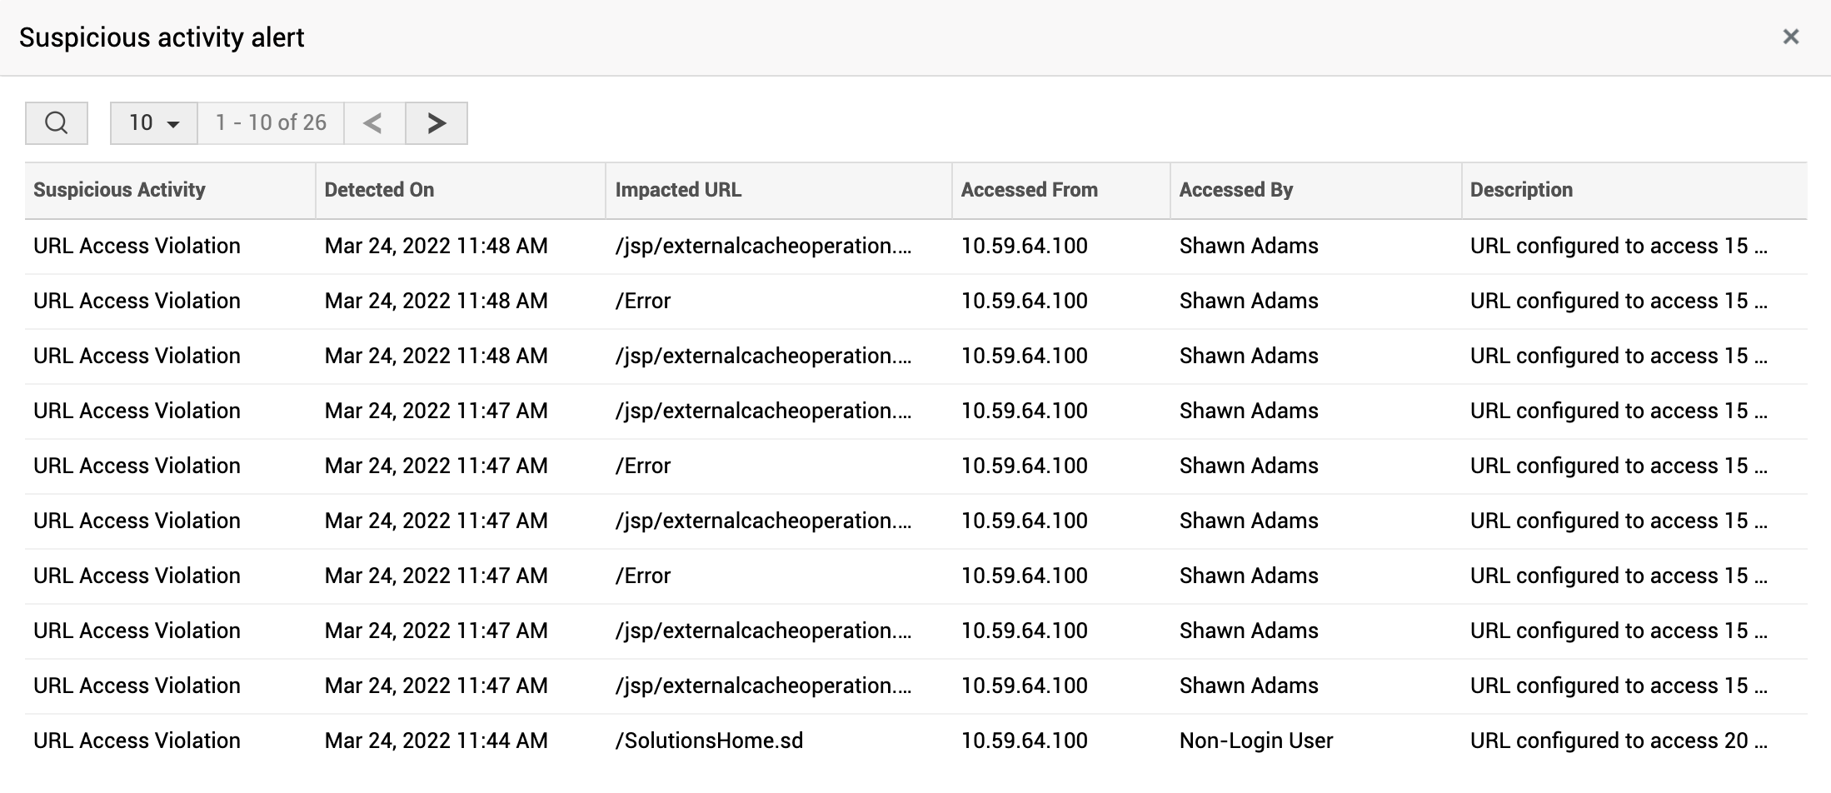
Task: Click the 11:44 AM detected timestamp
Action: 436,741
